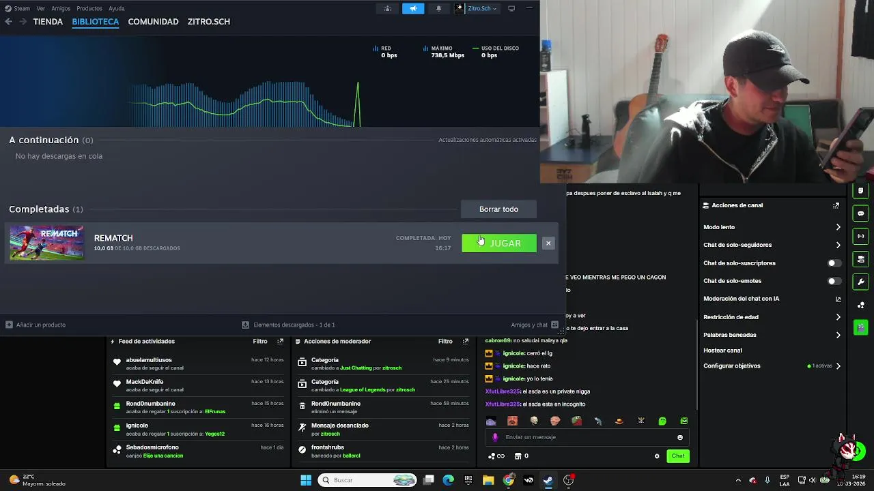Open the Amigos menu
874x491 pixels.
(61, 8)
